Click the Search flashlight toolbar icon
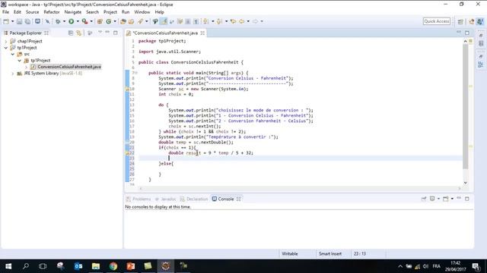Screen dimensions: 487x273 coord(140,21)
